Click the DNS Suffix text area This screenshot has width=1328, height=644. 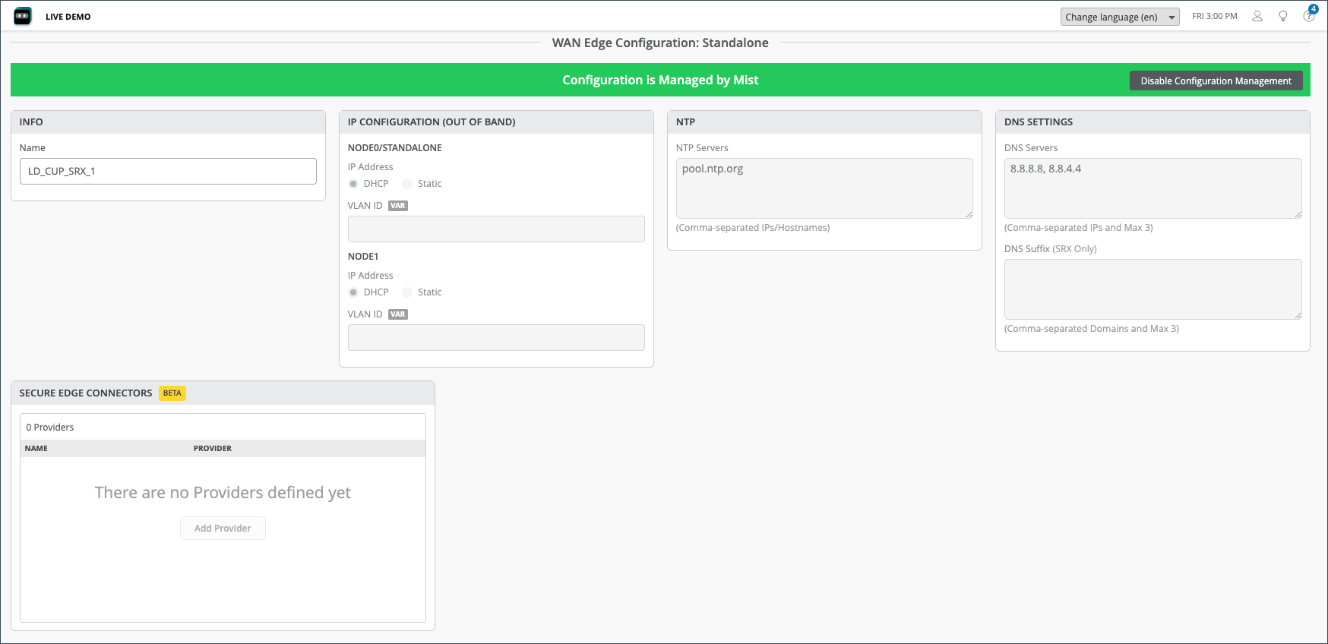[x=1153, y=289]
